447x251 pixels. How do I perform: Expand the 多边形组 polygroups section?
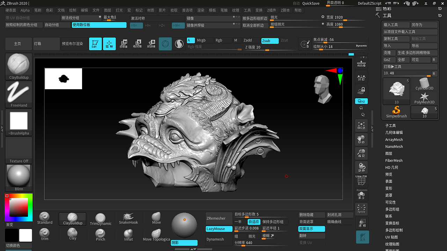392,209
